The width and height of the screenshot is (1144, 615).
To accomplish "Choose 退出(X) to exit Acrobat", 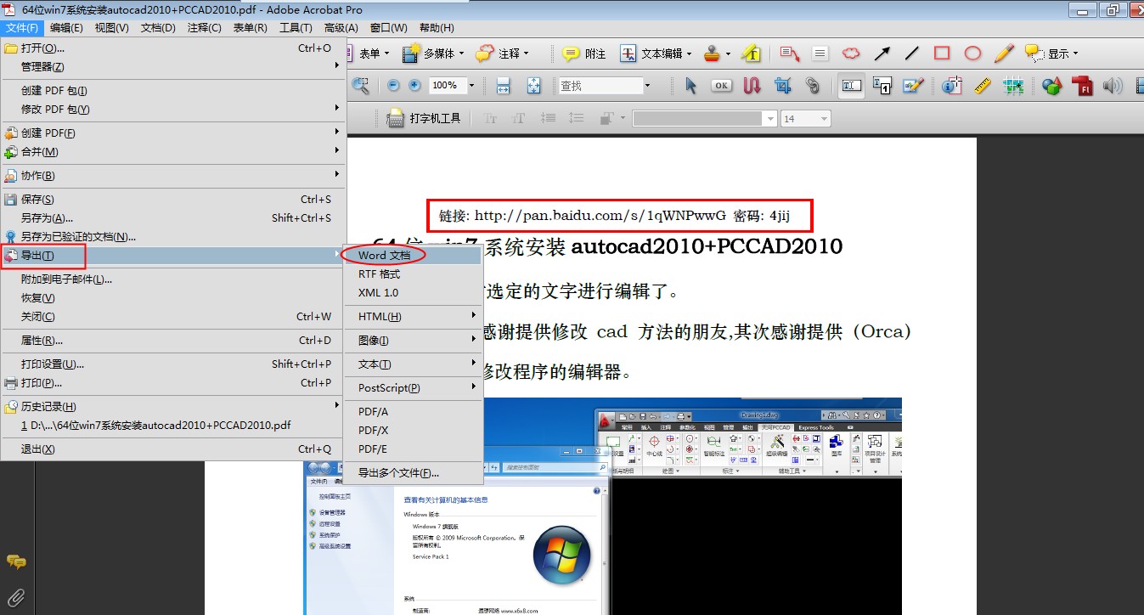I will (x=173, y=449).
